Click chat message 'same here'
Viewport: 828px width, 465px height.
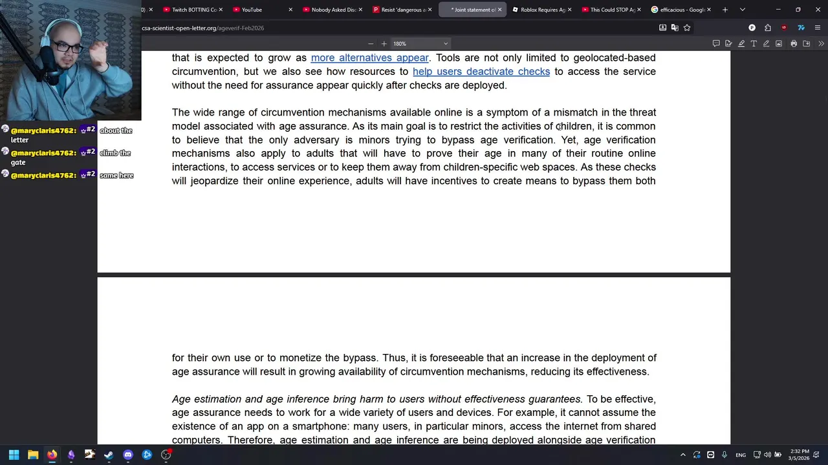(116, 175)
